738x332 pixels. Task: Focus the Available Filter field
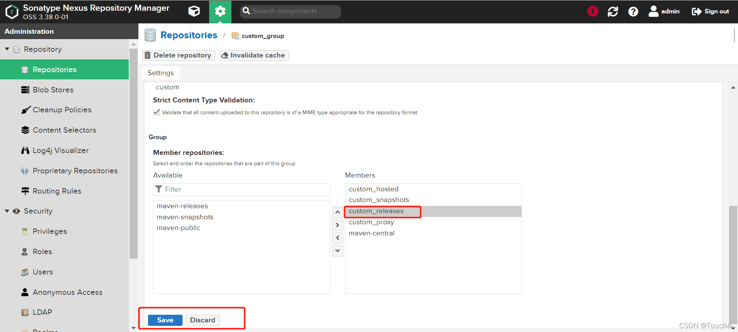[241, 189]
